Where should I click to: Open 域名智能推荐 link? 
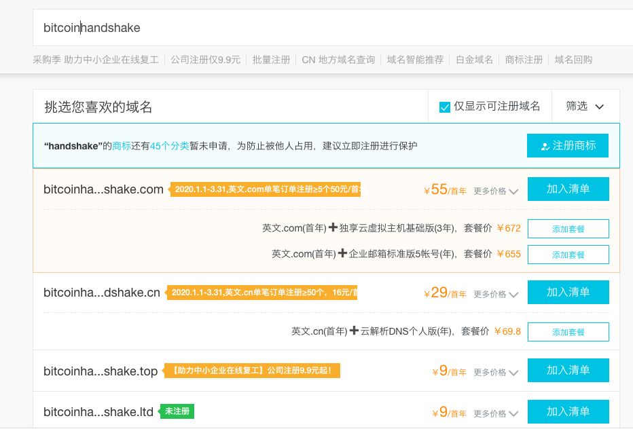coord(415,60)
